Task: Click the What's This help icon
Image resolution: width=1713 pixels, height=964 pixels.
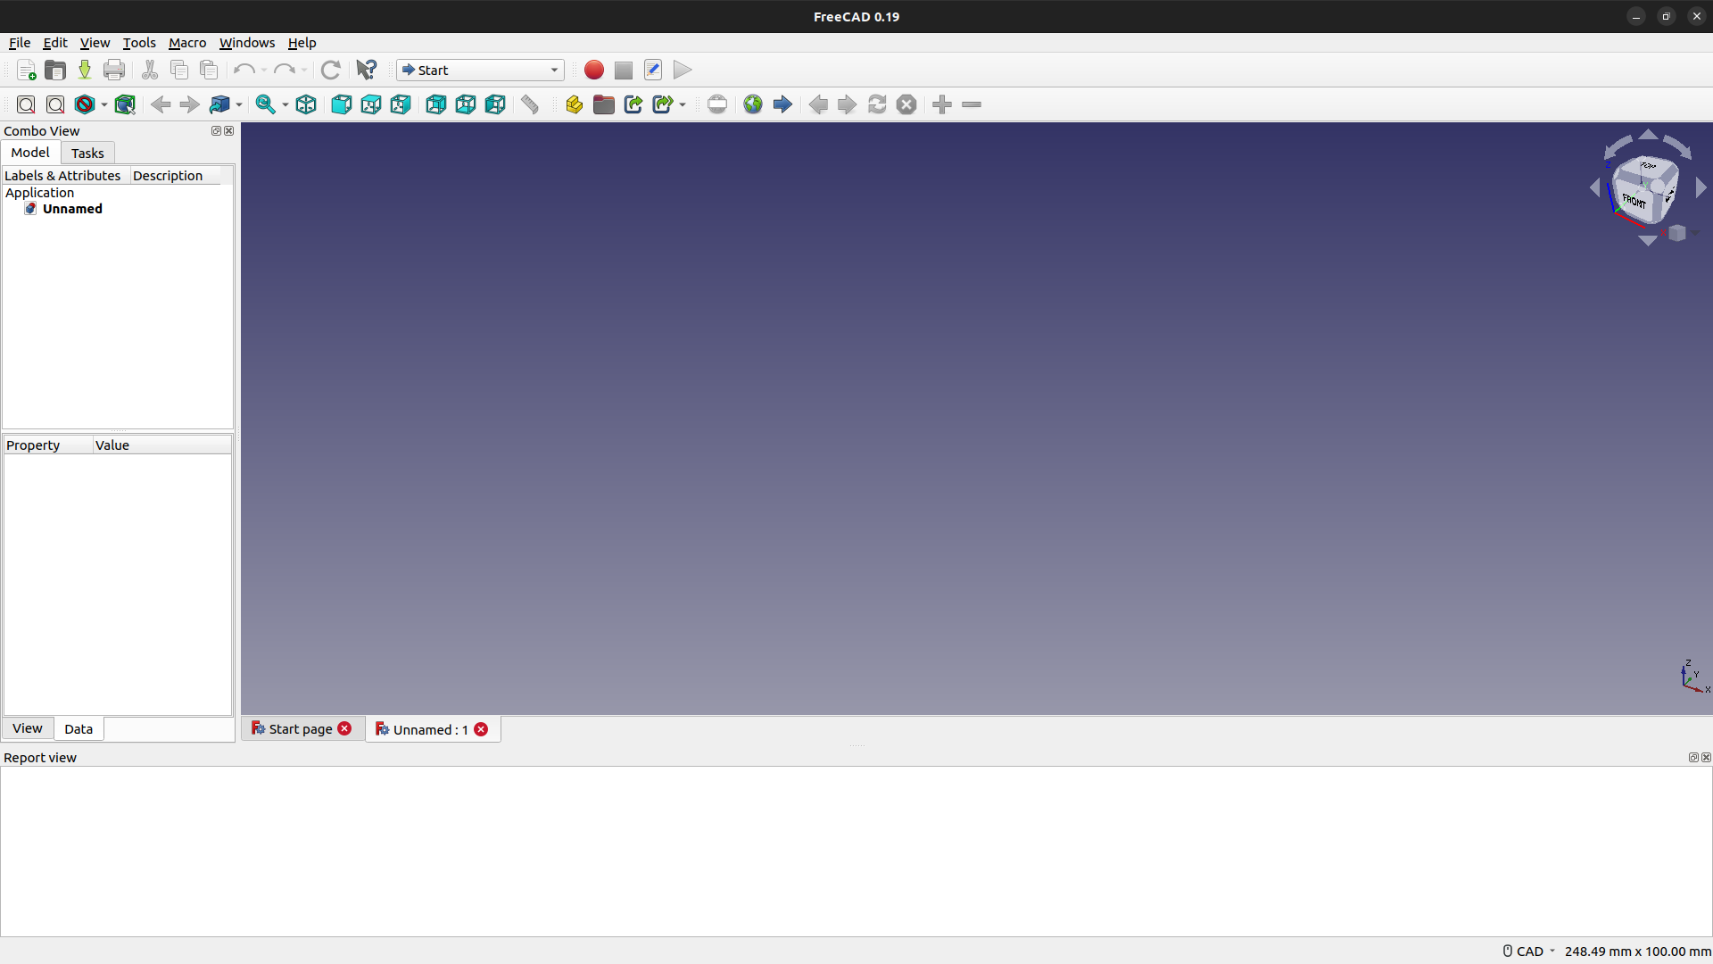Action: point(366,70)
